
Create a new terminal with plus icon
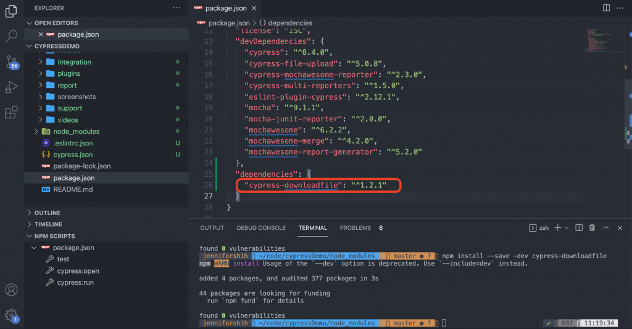point(558,227)
